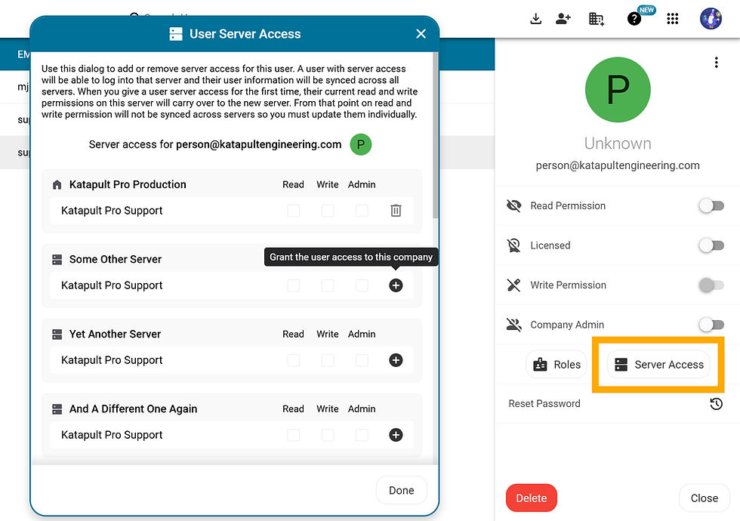Viewport: 740px width, 521px height.
Task: Click the home icon beside Katapult Pro Production
Action: [57, 184]
